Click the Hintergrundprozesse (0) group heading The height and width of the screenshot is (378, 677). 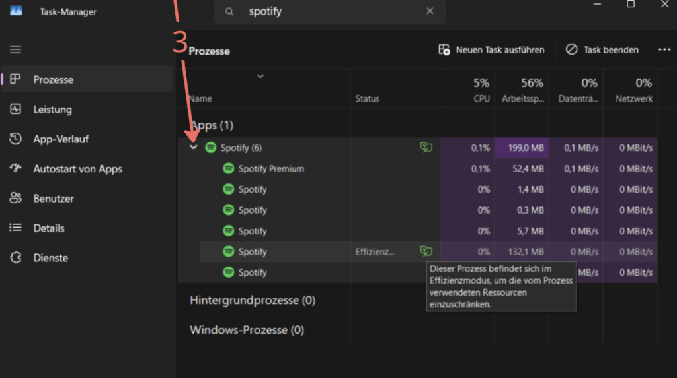tap(253, 300)
